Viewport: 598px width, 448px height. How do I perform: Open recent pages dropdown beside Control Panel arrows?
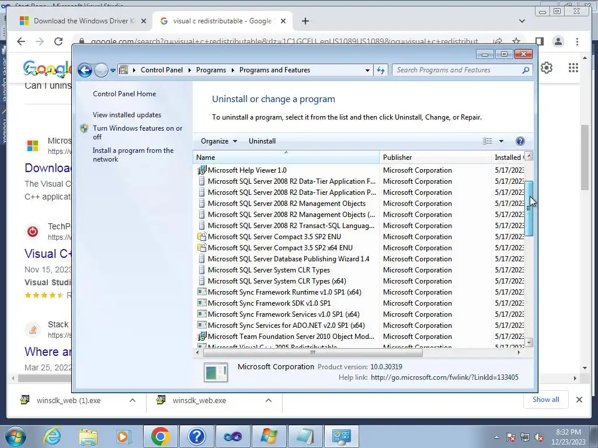pos(113,71)
